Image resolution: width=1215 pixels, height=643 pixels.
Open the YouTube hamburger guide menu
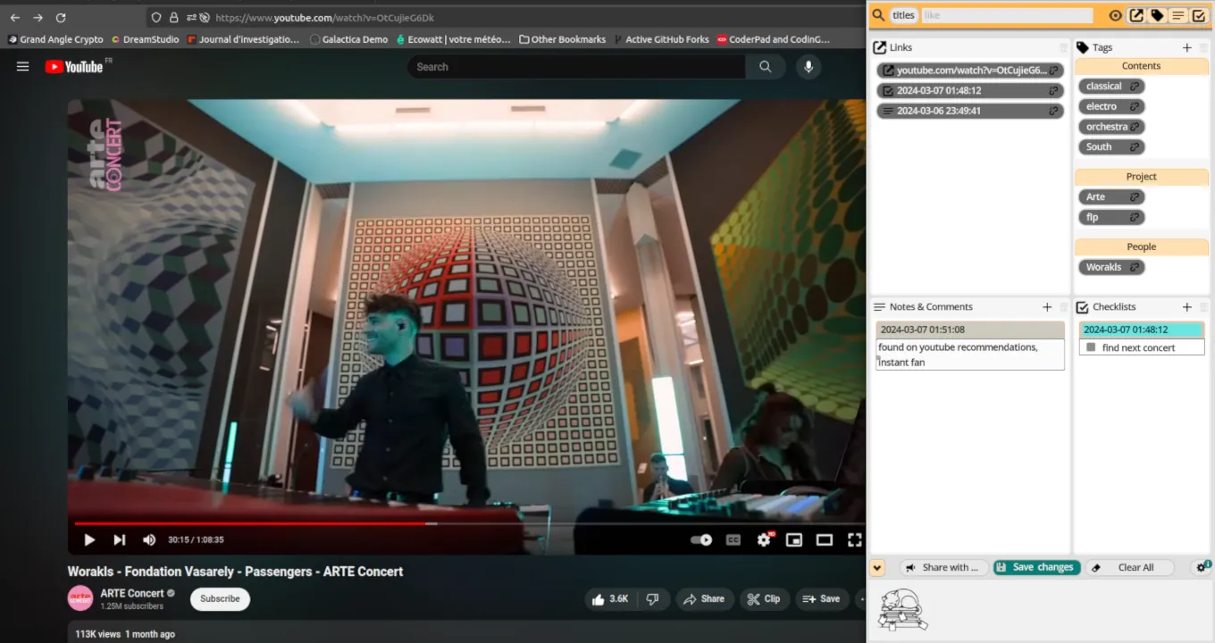[22, 66]
